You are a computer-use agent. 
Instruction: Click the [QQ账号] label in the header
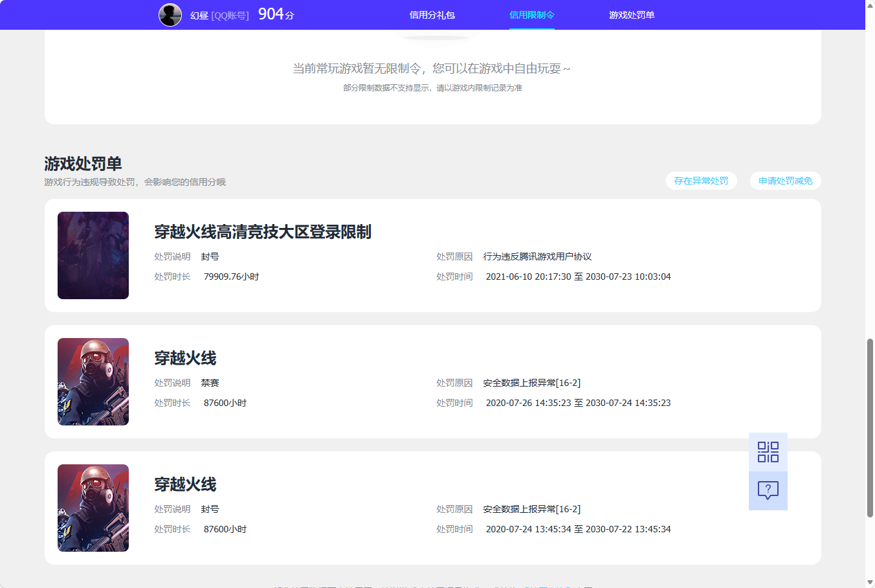230,16
